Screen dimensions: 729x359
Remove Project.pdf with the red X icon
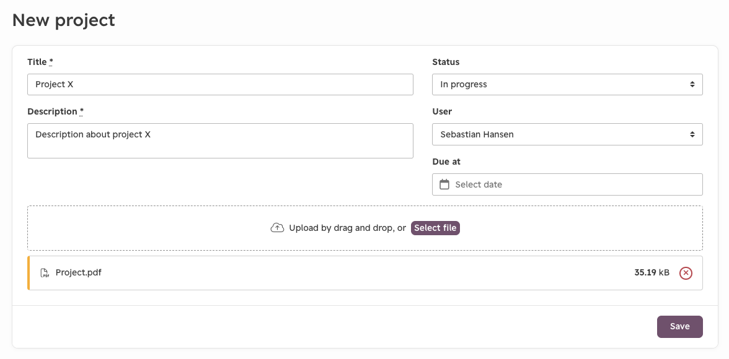(686, 273)
